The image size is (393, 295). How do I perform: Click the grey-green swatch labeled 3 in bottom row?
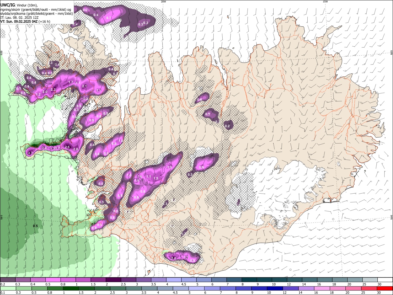[134, 288]
